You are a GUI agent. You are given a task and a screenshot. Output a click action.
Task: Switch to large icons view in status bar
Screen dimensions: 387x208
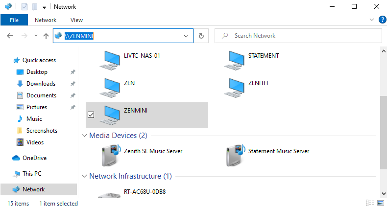381,203
